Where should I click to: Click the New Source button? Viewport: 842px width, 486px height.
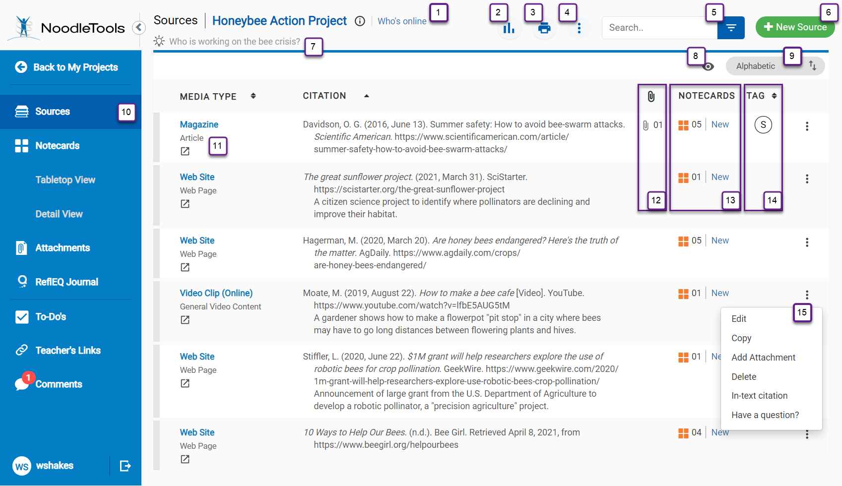pyautogui.click(x=795, y=27)
